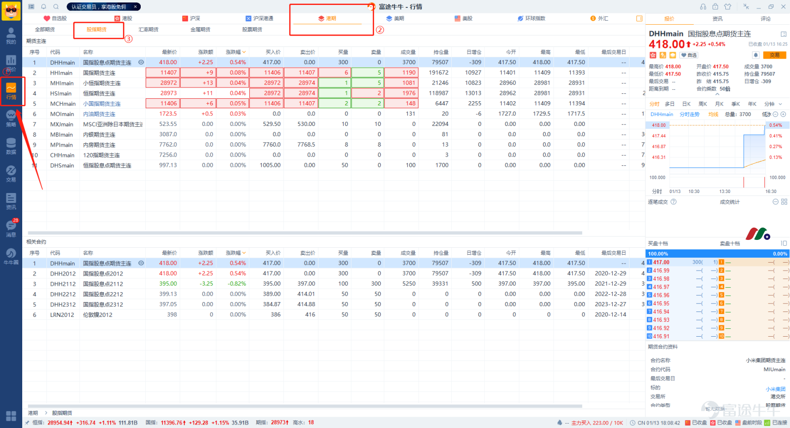This screenshot has width=790, height=428.
Task: Click the orange lightning badge under price
Action: tap(663, 55)
